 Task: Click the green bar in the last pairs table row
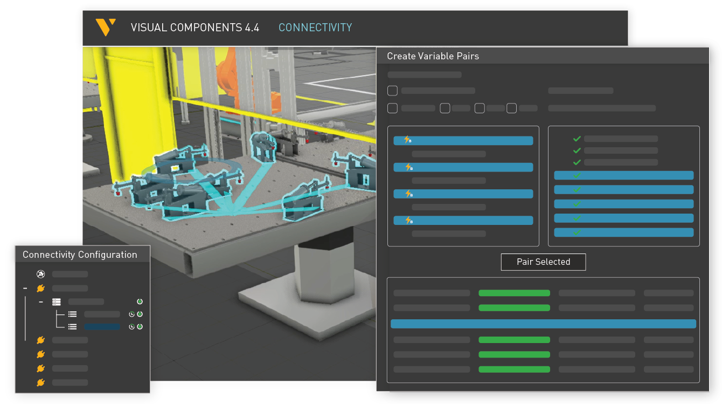(514, 369)
